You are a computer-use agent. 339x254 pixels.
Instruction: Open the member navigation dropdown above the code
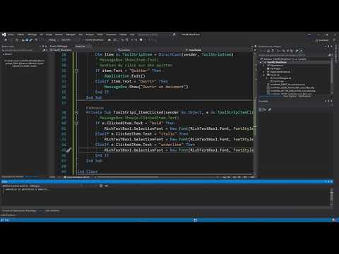click(219, 50)
